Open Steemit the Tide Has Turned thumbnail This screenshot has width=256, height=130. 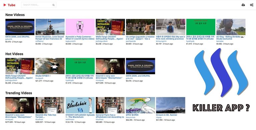coord(50,105)
